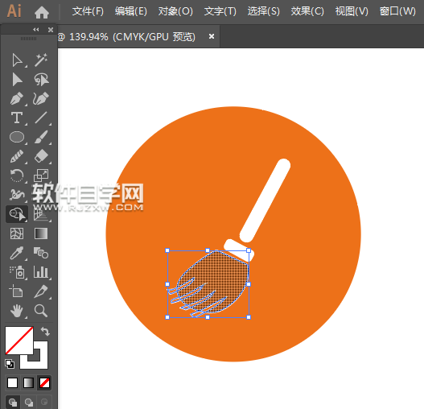Open the 效果(C) menu
The image size is (424, 409).
(307, 11)
